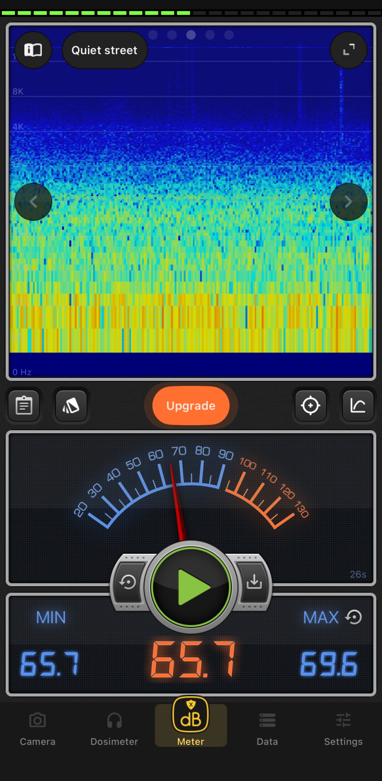Go to next chart with right chevron
382x781 pixels.
click(348, 202)
